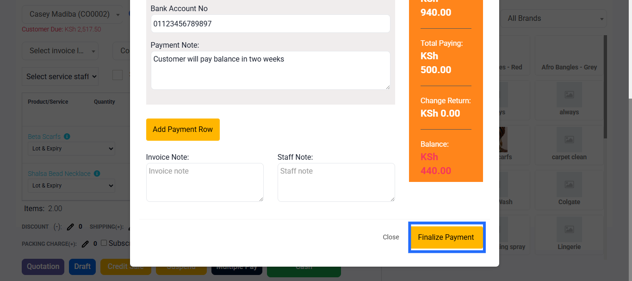
Task: Open the Select service staff dropdown
Action: [60, 76]
